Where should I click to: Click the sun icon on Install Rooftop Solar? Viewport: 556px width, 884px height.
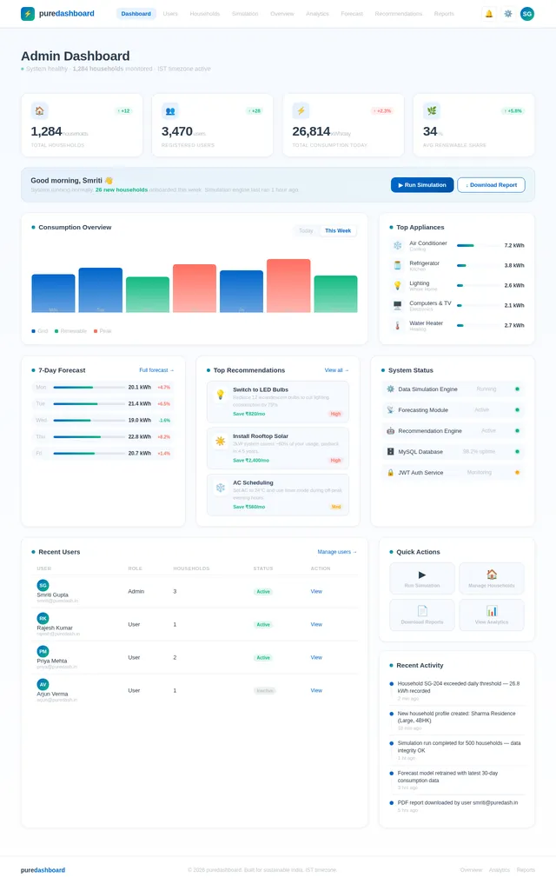pos(221,441)
